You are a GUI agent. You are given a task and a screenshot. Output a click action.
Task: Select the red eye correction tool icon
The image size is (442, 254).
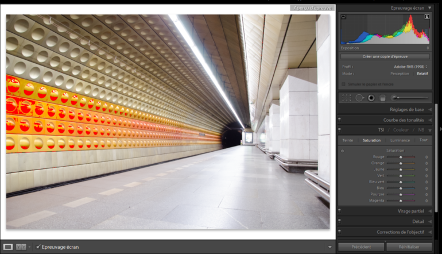(x=371, y=98)
